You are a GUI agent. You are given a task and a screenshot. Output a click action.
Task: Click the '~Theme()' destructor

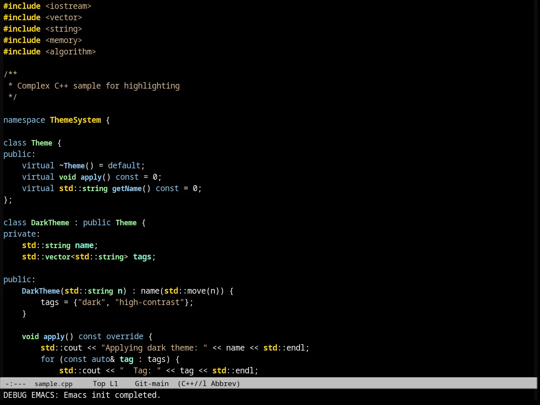coord(76,165)
